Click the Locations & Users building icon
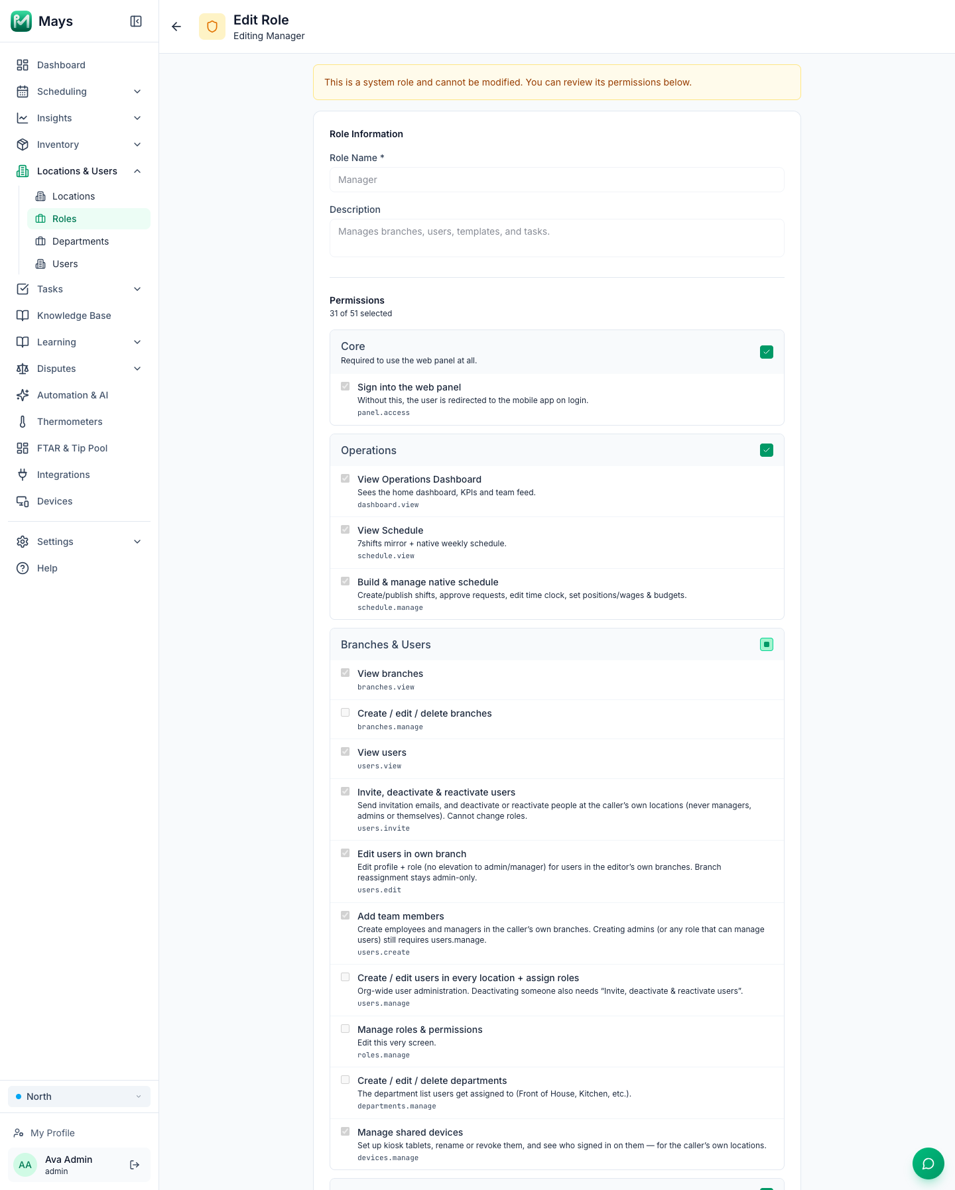The height and width of the screenshot is (1190, 955). [x=23, y=171]
